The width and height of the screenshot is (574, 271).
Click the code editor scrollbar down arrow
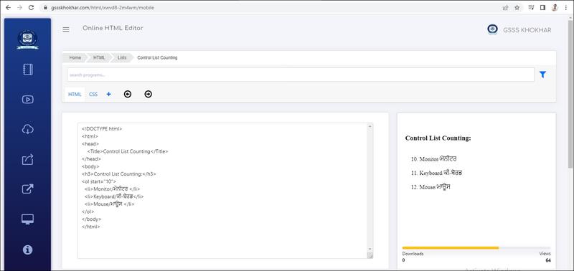click(x=370, y=249)
